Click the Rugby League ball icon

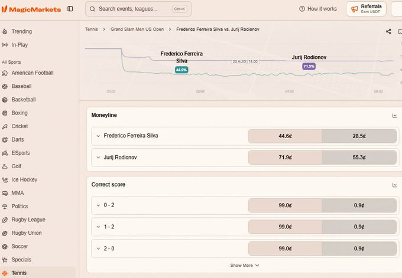[5, 220]
